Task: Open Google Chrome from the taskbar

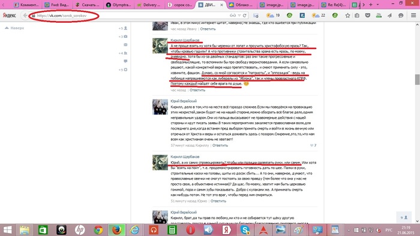Action: [x=98, y=230]
